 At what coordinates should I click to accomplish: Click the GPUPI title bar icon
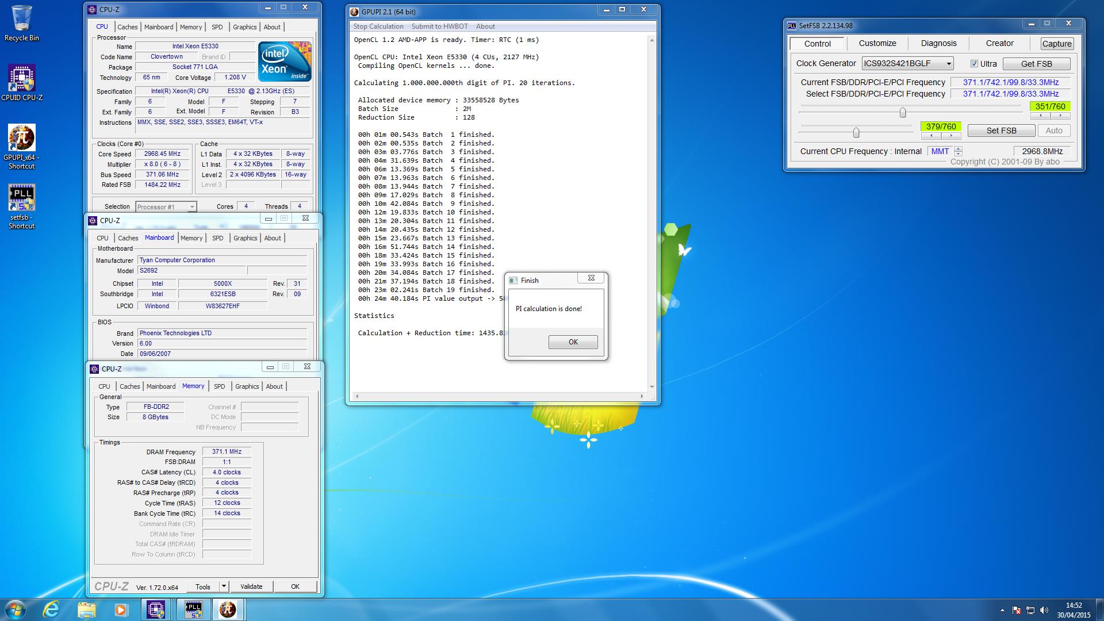[x=354, y=11]
